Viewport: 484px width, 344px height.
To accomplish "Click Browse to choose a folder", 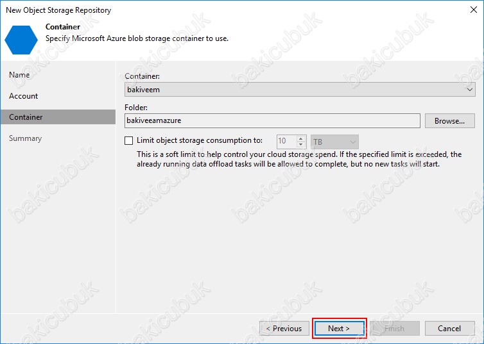I will click(449, 120).
